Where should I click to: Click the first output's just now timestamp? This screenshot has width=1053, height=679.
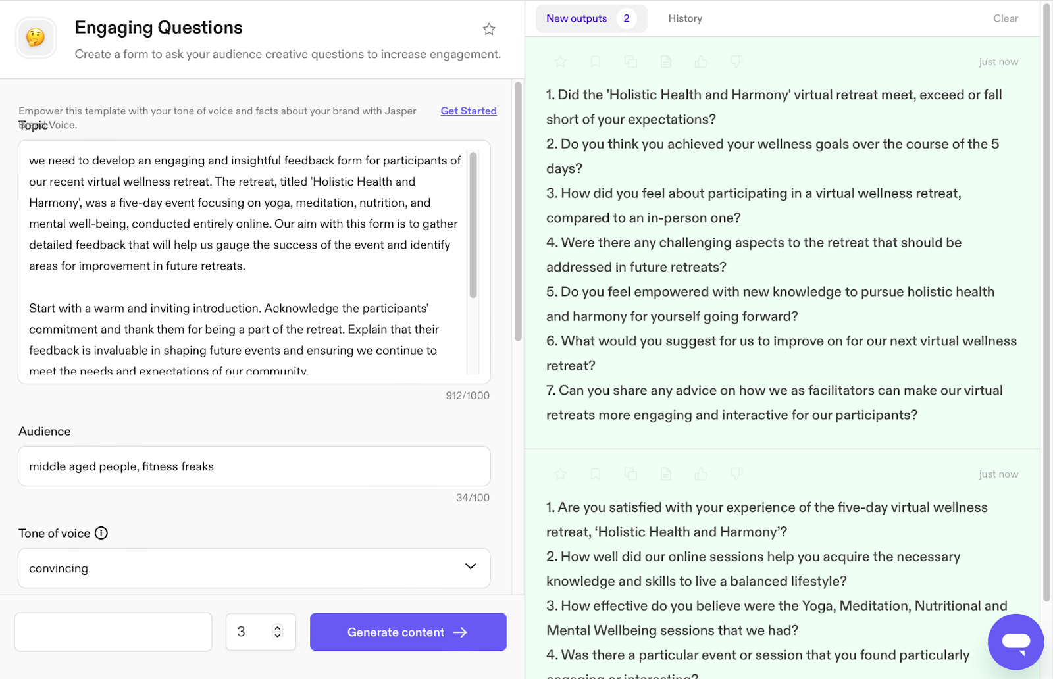point(998,62)
